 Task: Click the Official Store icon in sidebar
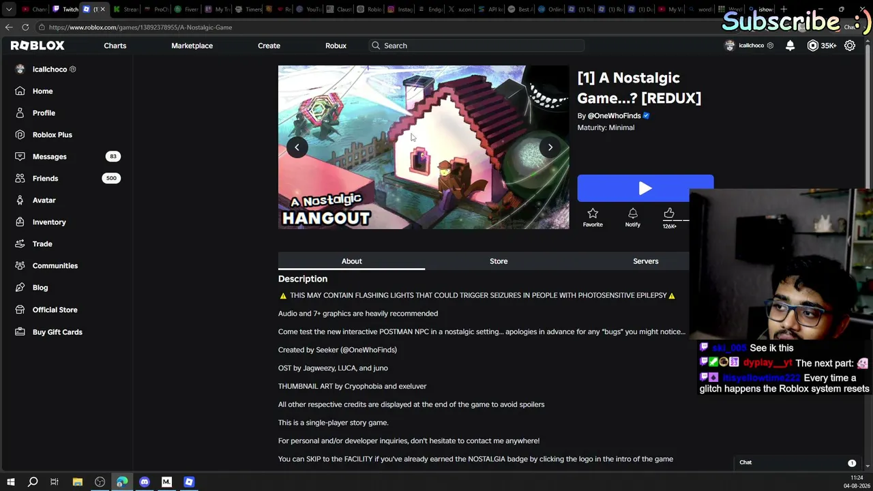click(x=20, y=310)
